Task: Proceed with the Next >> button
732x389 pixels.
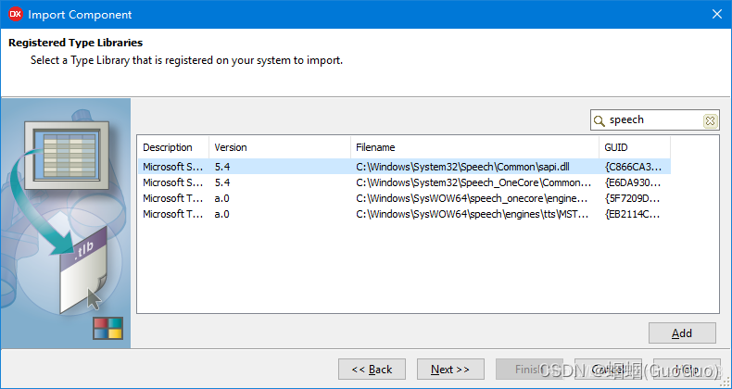Action: tap(450, 370)
